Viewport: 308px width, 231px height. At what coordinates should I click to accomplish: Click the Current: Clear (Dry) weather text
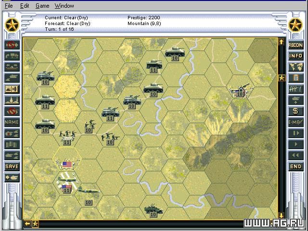pos(66,18)
